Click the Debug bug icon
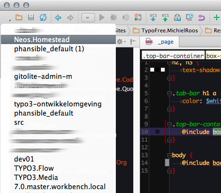Screen dimensions: 221x193 114,17
